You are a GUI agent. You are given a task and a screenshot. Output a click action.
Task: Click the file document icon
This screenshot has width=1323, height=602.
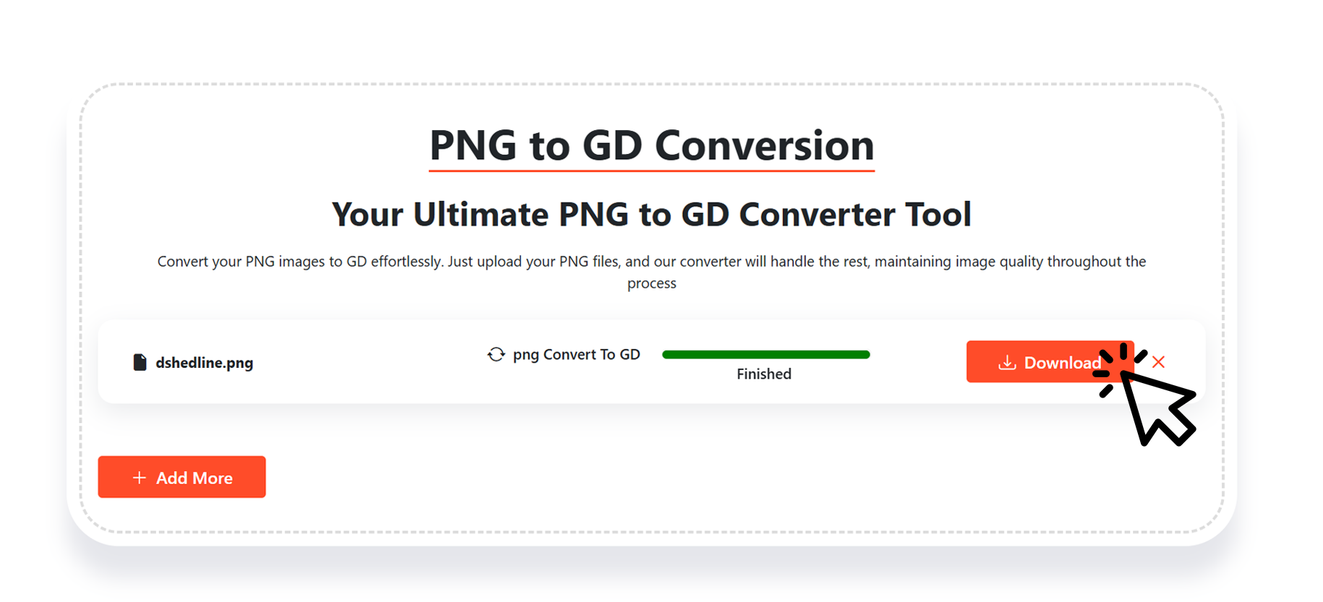point(140,362)
